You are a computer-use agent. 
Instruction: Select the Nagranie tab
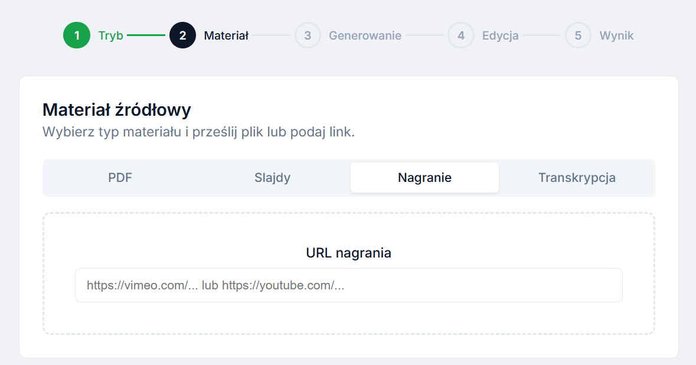click(424, 177)
